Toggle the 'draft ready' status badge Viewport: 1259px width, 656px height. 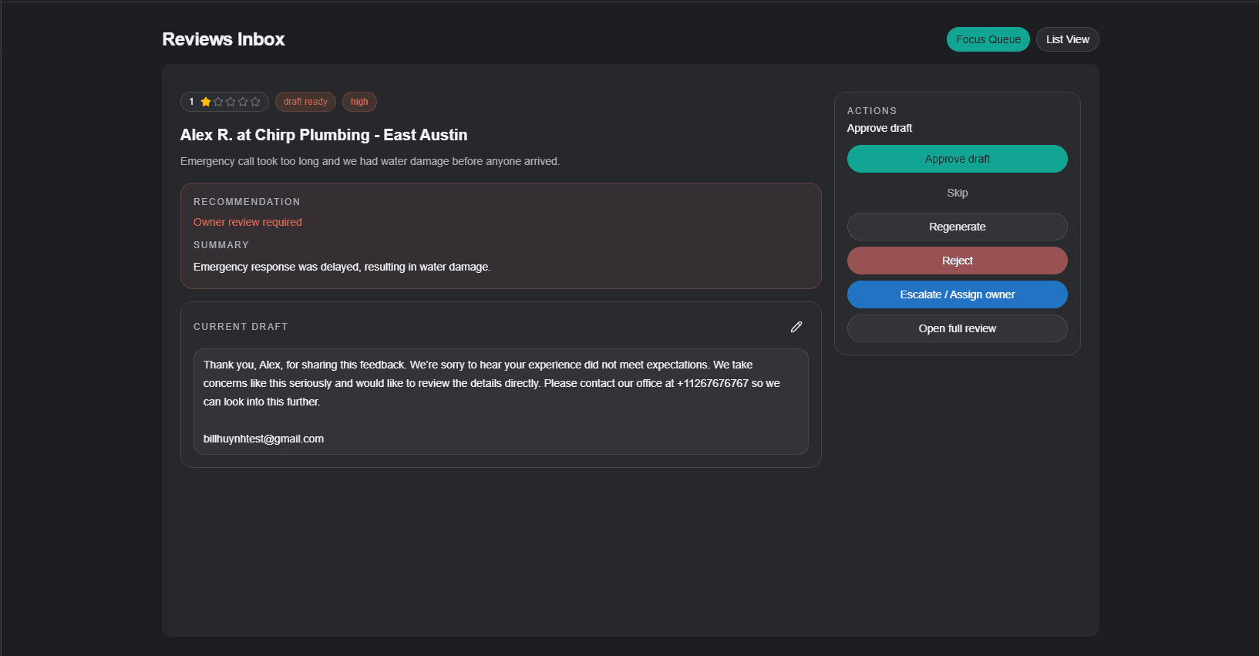(305, 101)
